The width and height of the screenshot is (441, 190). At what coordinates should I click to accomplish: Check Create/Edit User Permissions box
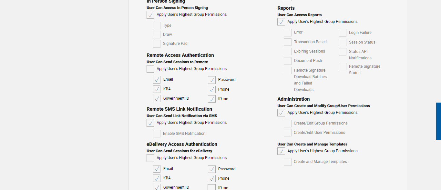(x=288, y=133)
